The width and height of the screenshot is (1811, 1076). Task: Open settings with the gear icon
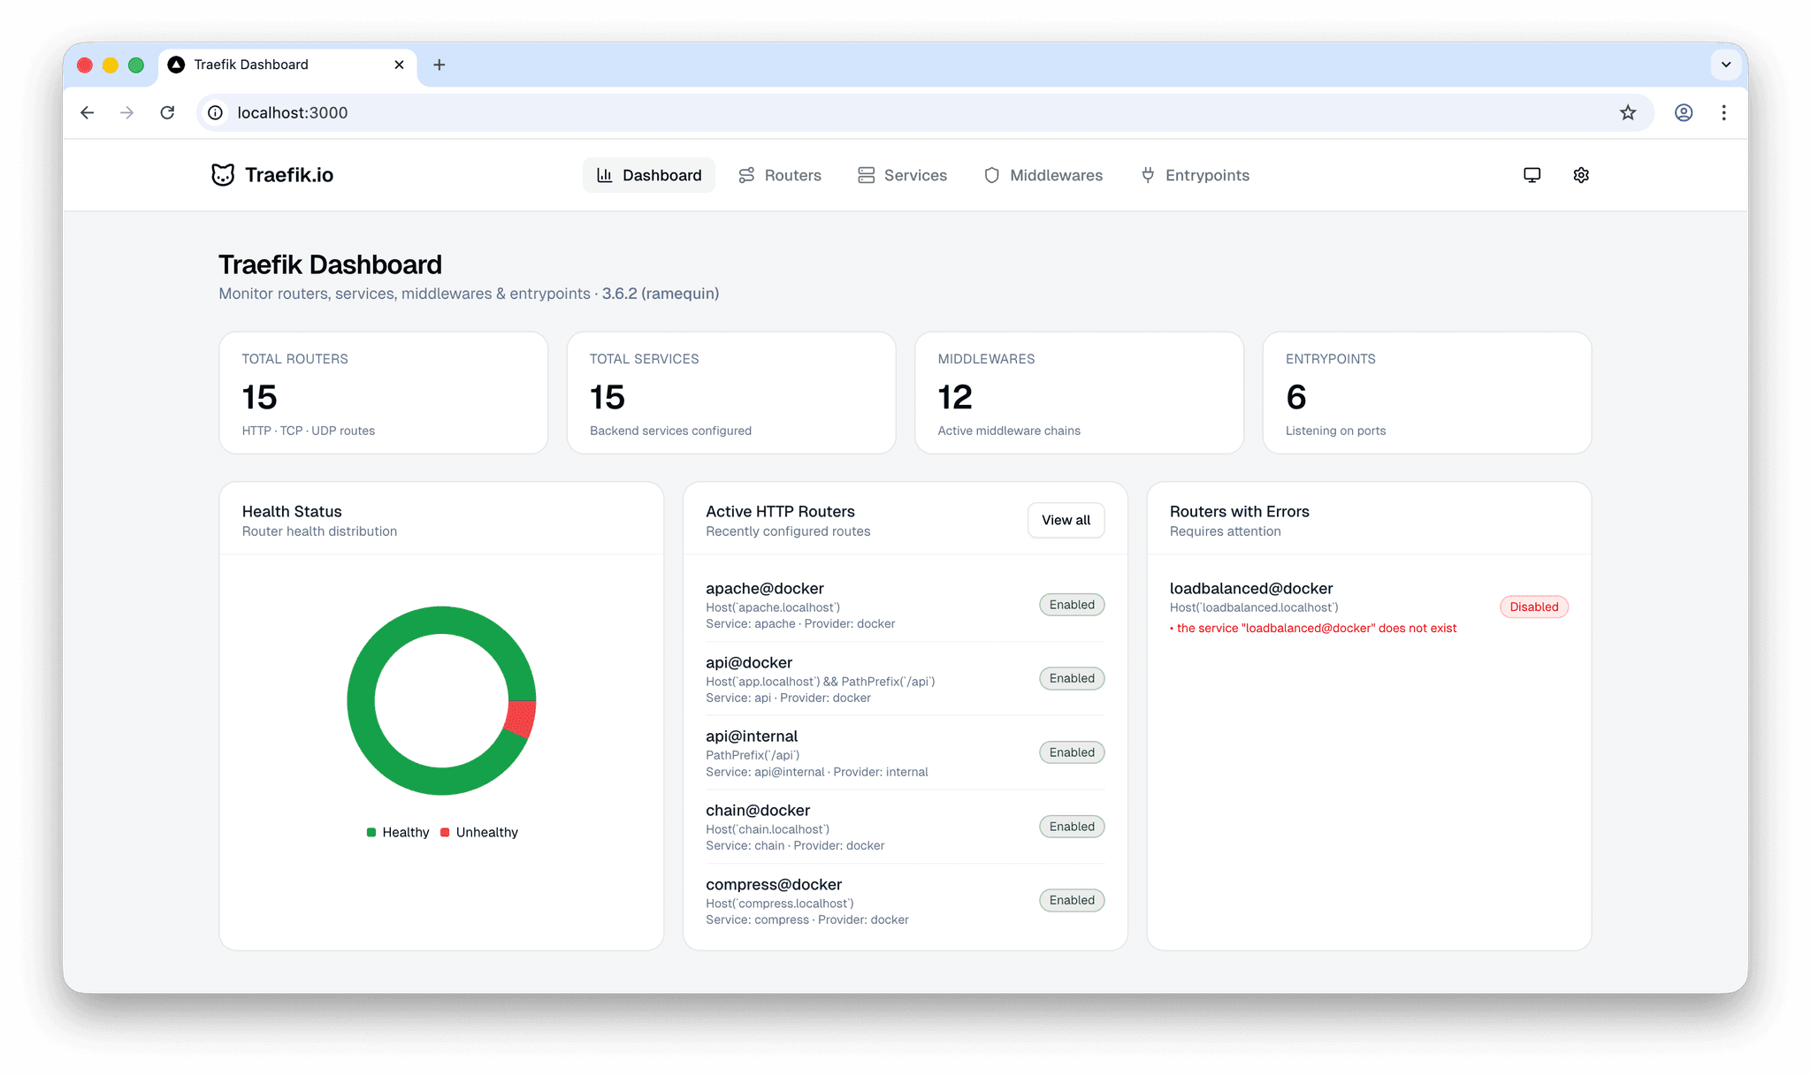1581,174
